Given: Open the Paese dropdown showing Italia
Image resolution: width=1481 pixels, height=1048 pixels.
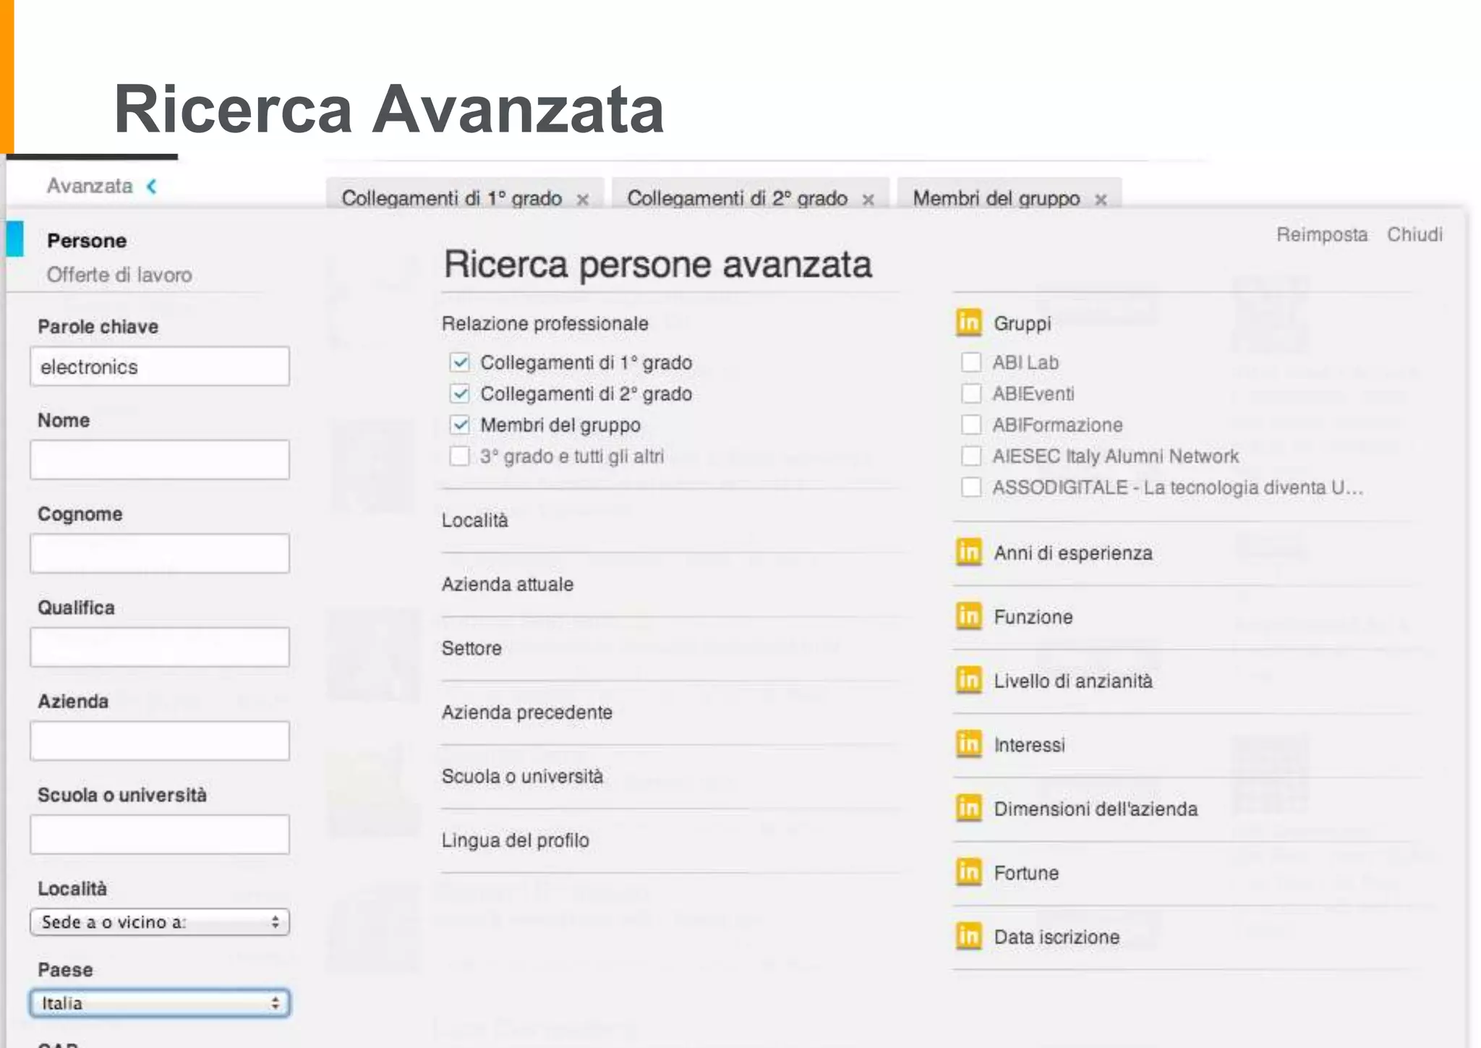Looking at the screenshot, I should click(x=160, y=1003).
